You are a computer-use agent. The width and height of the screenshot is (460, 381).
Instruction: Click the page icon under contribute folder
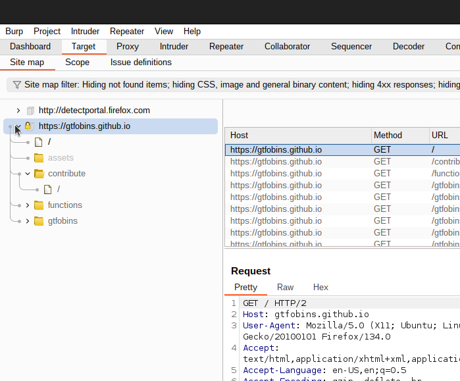[47, 190]
